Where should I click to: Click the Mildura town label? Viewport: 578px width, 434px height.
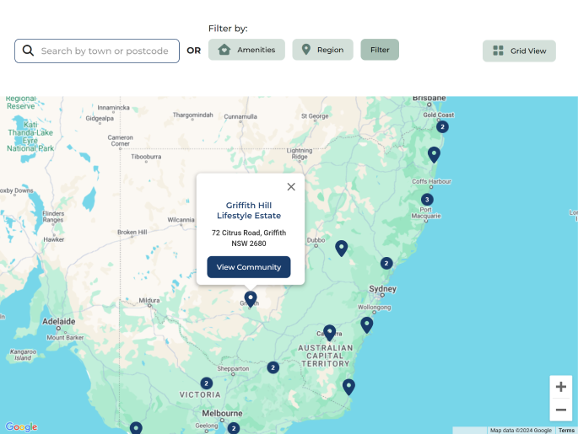pos(149,300)
